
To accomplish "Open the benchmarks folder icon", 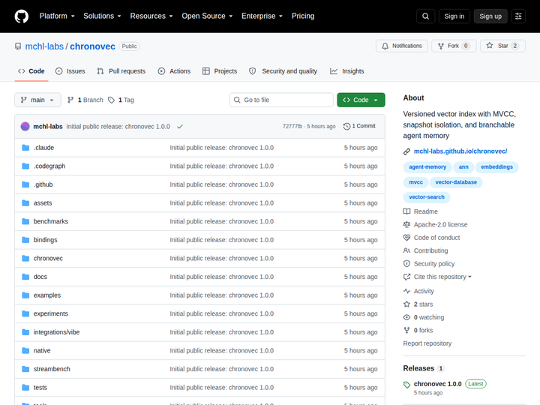I will tap(25, 221).
